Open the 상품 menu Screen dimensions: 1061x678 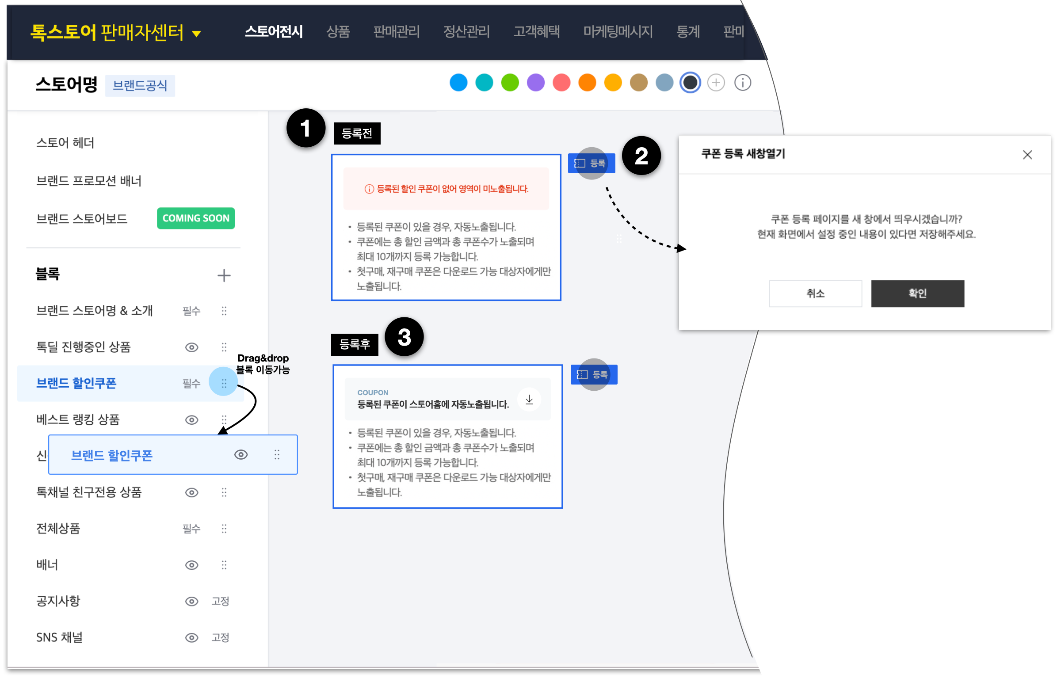click(338, 31)
